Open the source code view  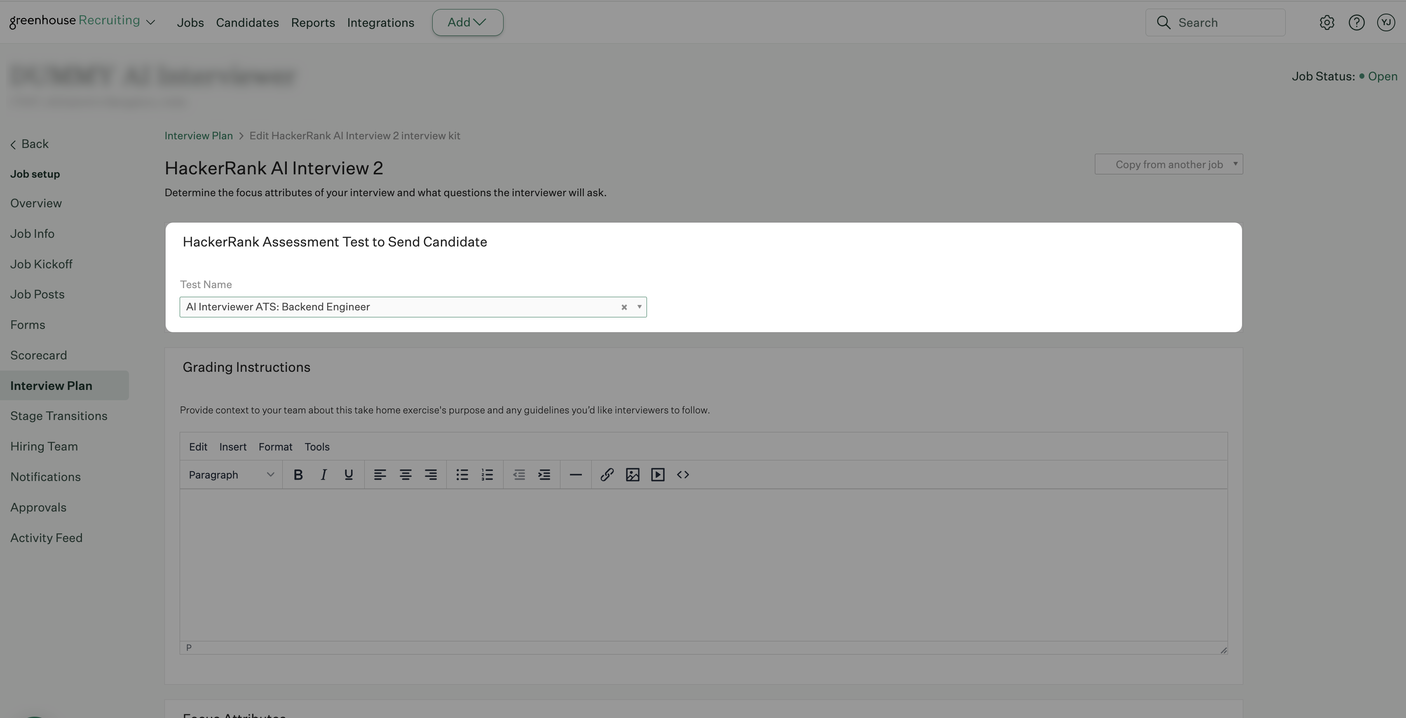(x=683, y=474)
